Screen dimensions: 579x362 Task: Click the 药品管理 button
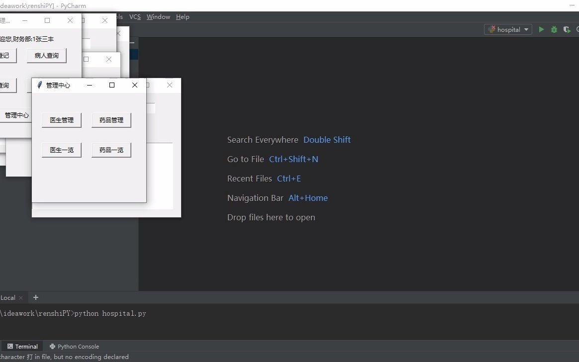[111, 120]
